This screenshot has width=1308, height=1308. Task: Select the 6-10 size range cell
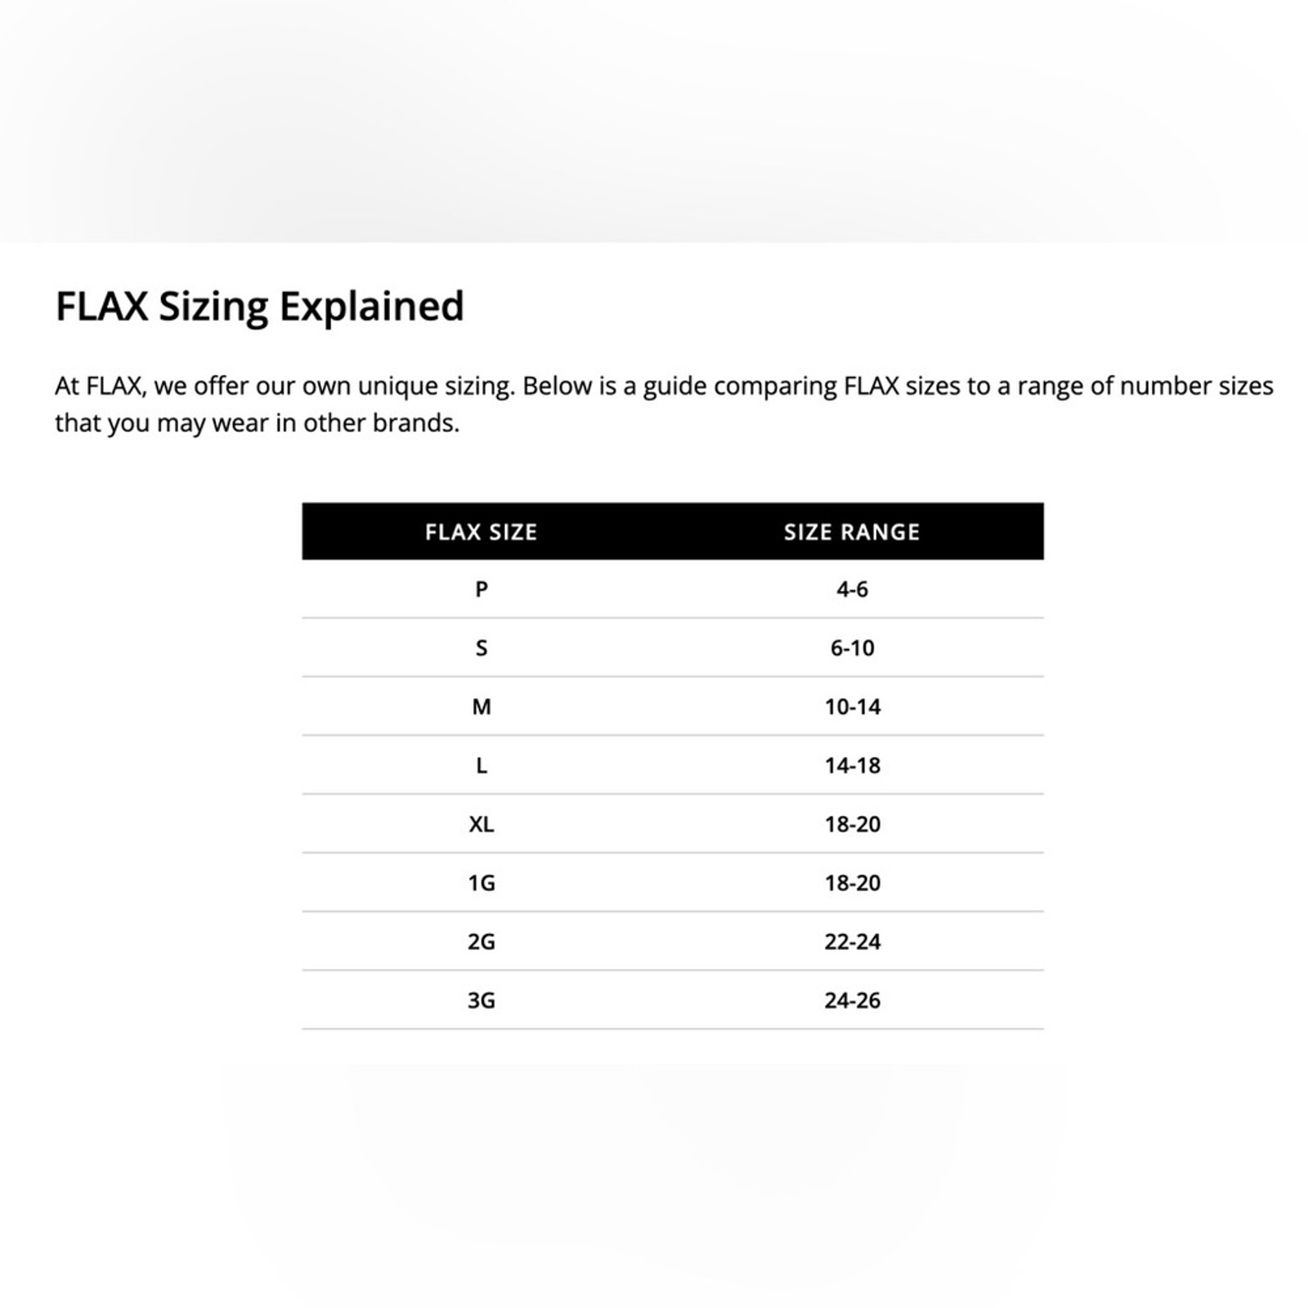pyautogui.click(x=852, y=647)
